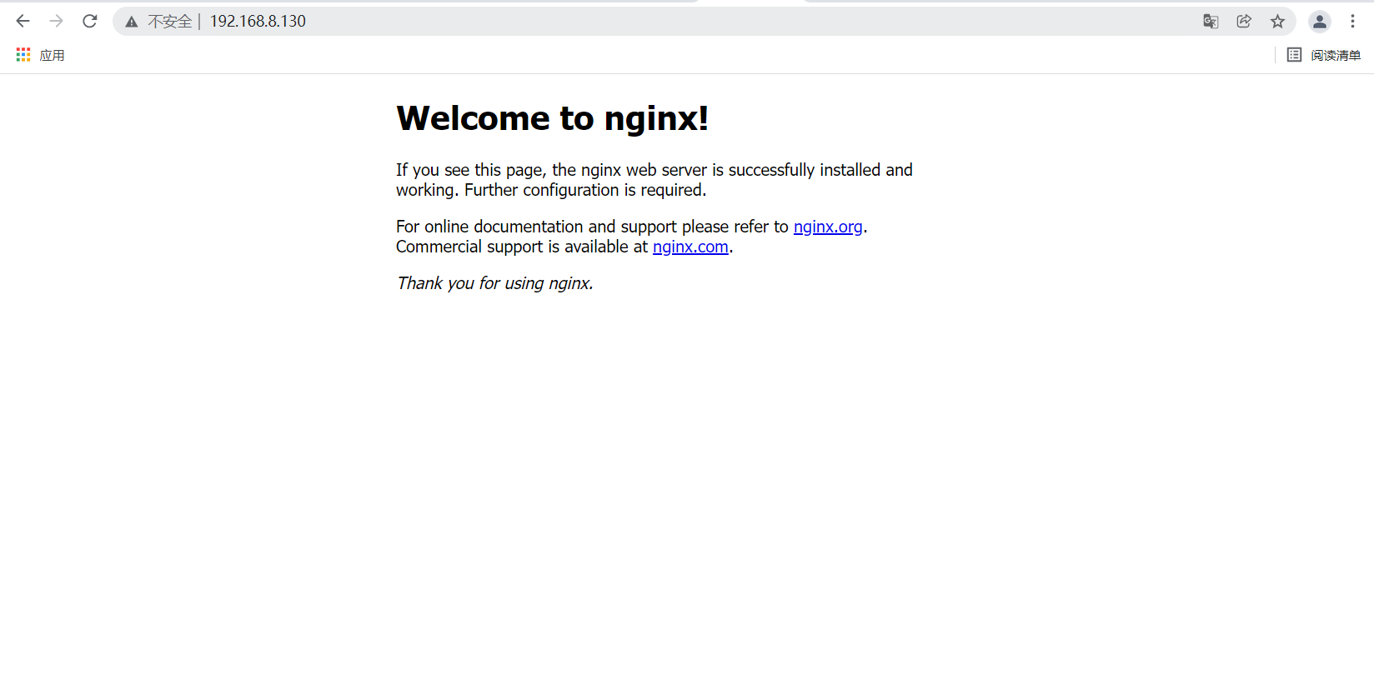Reload the current page
This screenshot has height=679, width=1374.
coord(90,21)
